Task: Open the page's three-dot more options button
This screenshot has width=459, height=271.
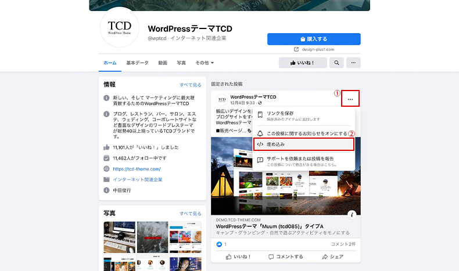Action: (353, 63)
